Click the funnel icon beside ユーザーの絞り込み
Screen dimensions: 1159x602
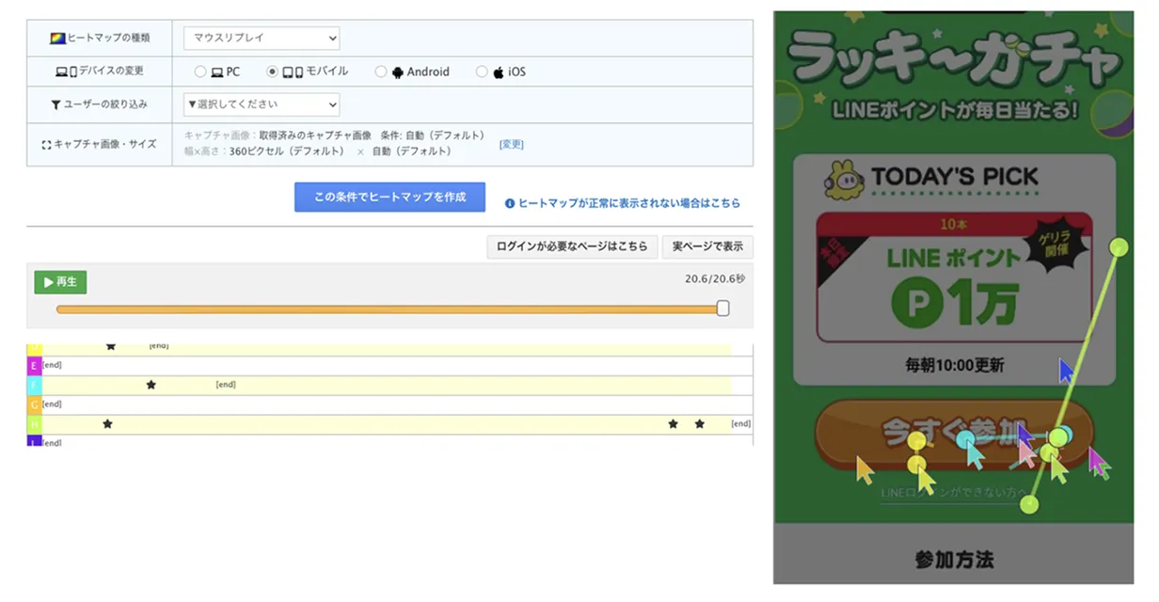[56, 104]
